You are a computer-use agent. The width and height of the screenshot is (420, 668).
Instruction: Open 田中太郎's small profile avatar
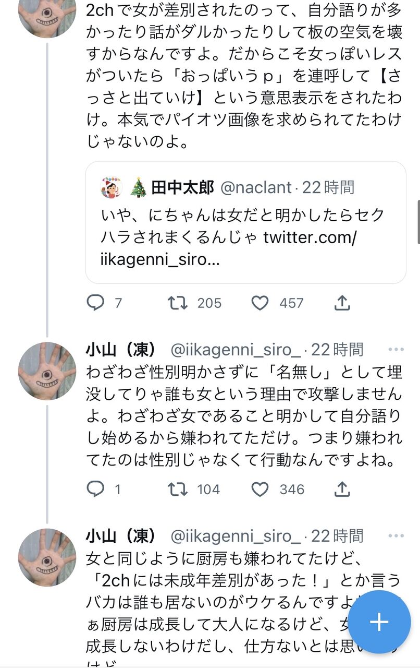click(112, 187)
